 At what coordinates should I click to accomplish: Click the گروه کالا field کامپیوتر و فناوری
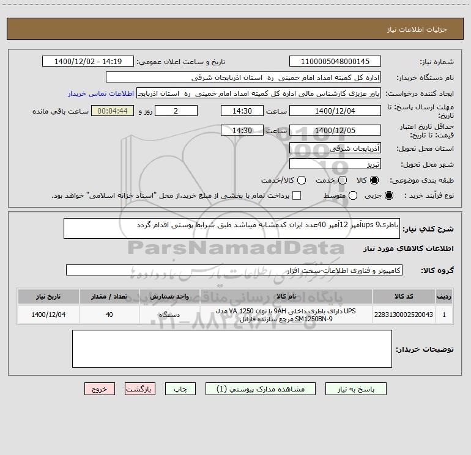click(234, 270)
